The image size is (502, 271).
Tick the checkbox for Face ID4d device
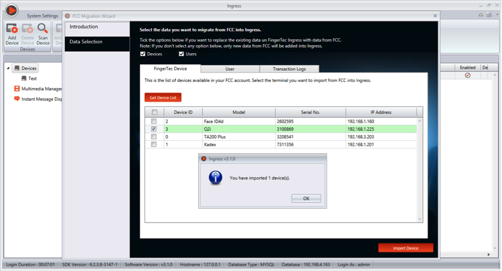tap(154, 121)
